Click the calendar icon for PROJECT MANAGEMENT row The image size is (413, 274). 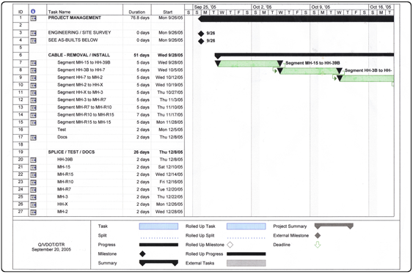(x=33, y=18)
